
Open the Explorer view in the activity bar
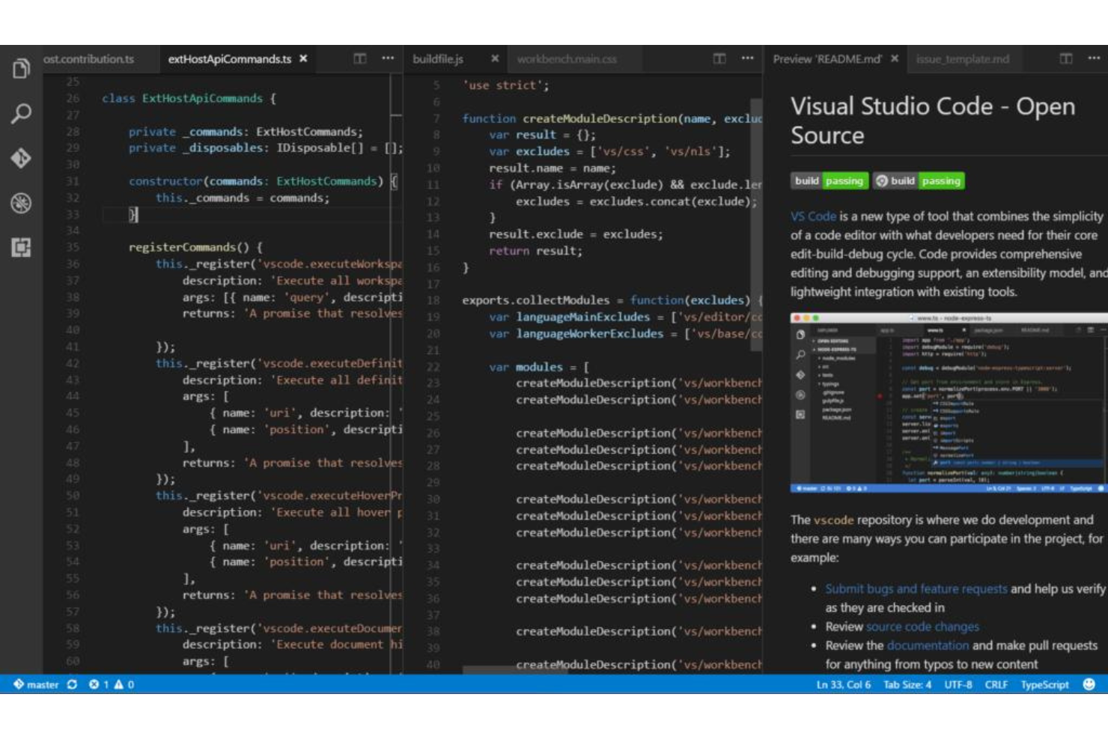point(20,68)
